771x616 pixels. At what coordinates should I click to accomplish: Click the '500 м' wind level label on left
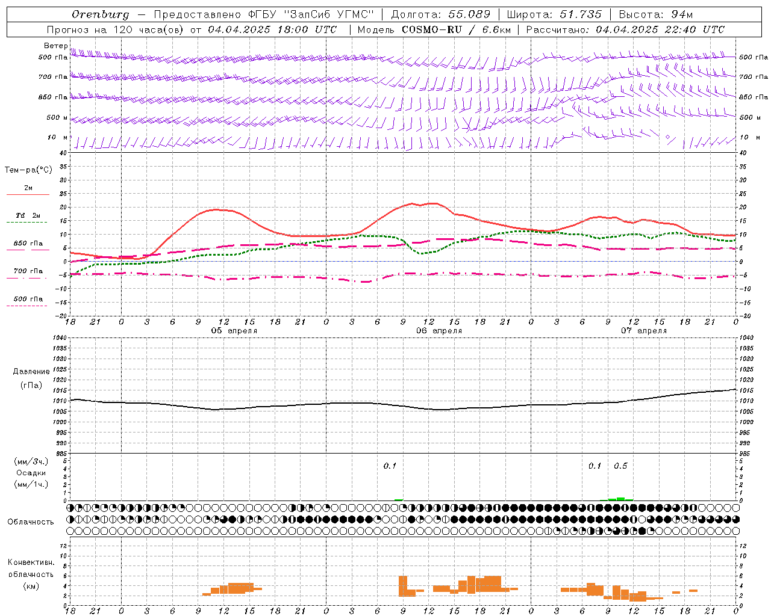pos(57,117)
